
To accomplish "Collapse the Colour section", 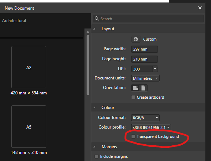I will [94, 107].
